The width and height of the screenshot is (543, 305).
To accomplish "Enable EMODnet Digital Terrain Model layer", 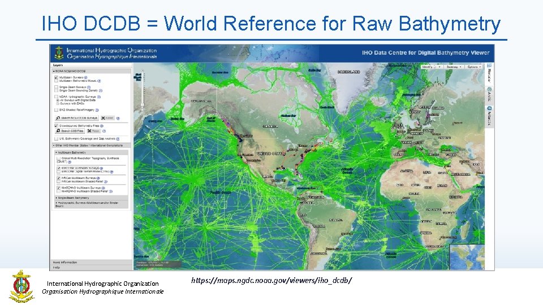I will coord(58,172).
